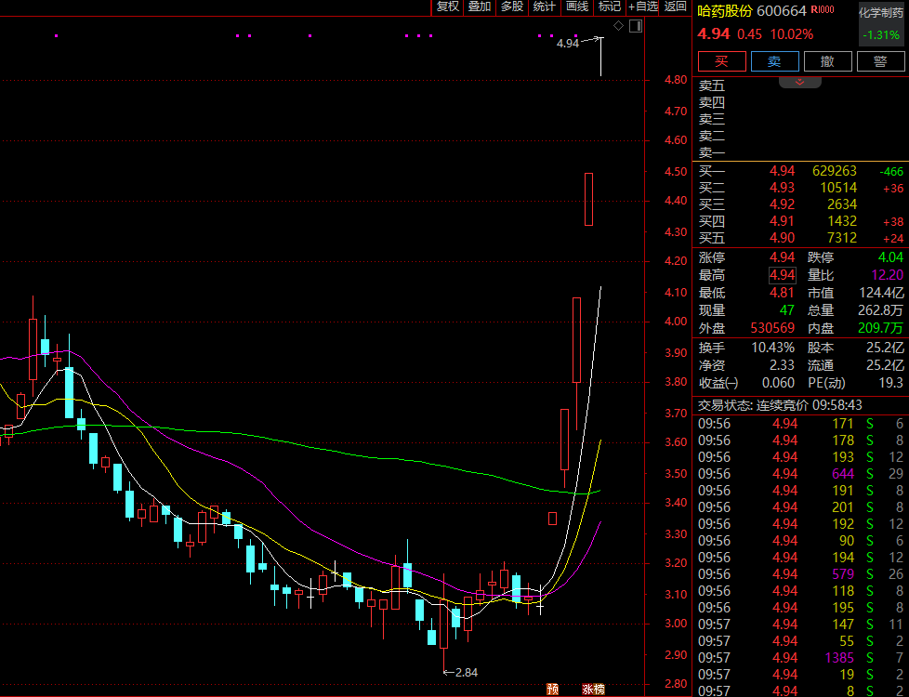Click the 换手 value 10.43%

(773, 348)
